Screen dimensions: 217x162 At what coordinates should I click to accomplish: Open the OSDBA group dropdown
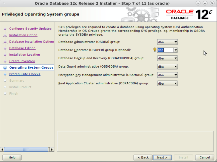click(x=167, y=42)
